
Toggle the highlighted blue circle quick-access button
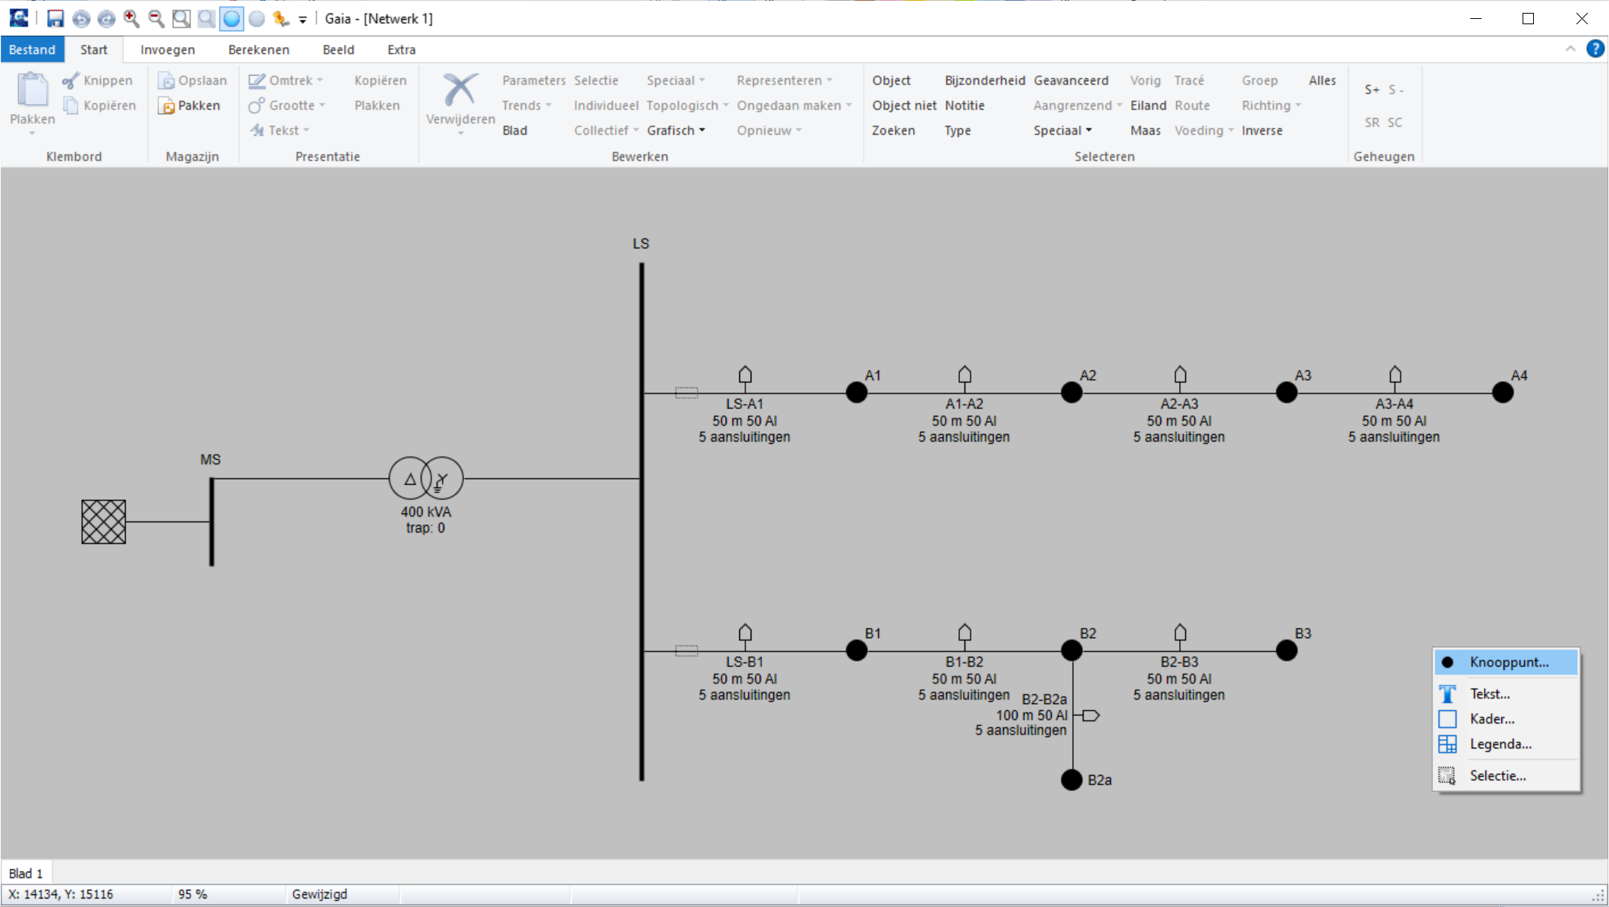231,18
